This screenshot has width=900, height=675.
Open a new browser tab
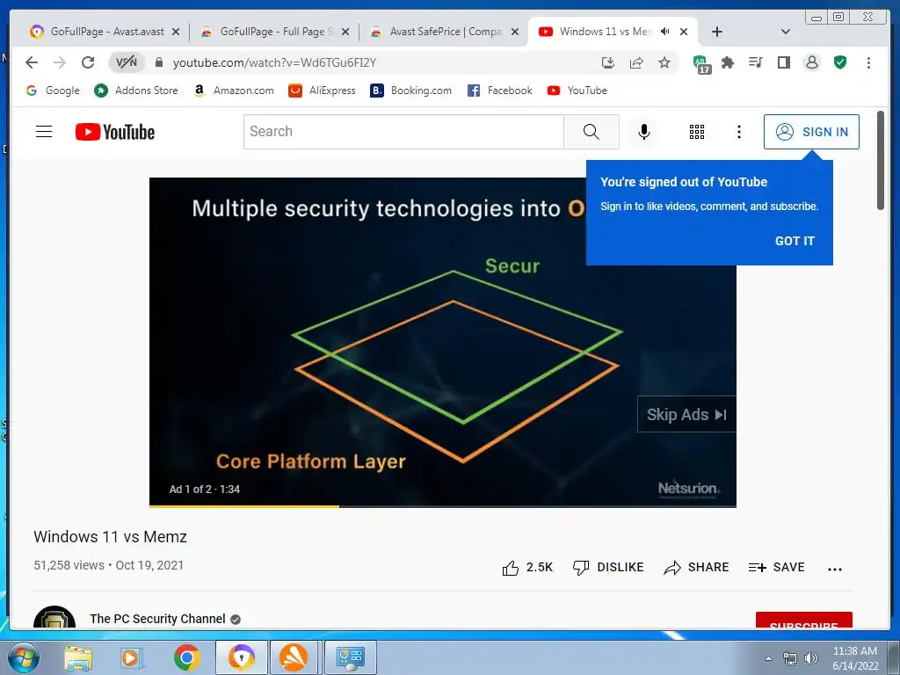pos(717,32)
